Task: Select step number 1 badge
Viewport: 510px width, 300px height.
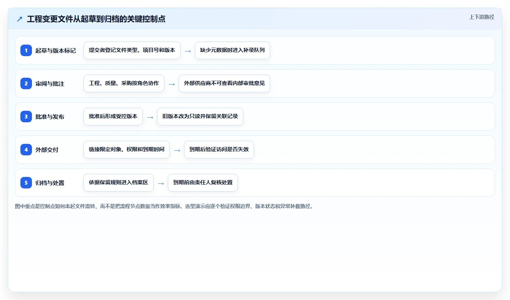Action: tap(26, 50)
